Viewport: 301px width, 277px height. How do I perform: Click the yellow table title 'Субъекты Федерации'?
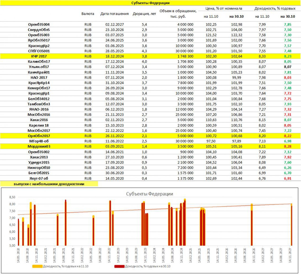tap(150, 3)
